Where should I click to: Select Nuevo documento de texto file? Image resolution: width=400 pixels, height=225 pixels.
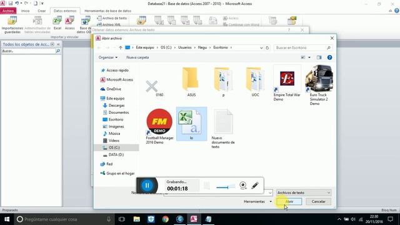coord(223,128)
